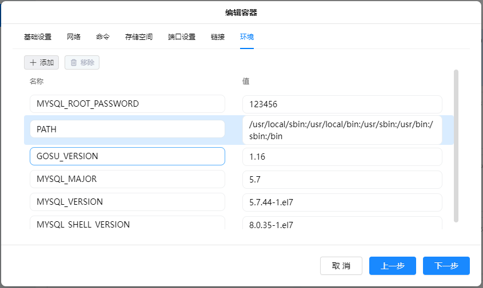
Task: Click the MYSQL_ROOT_PASSWORD name field
Action: pos(127,104)
